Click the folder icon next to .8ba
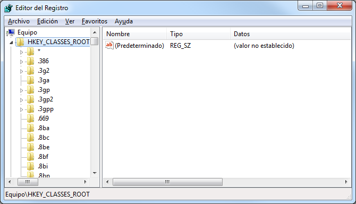Viewport: 356px width, 204px height. pyautogui.click(x=30, y=128)
